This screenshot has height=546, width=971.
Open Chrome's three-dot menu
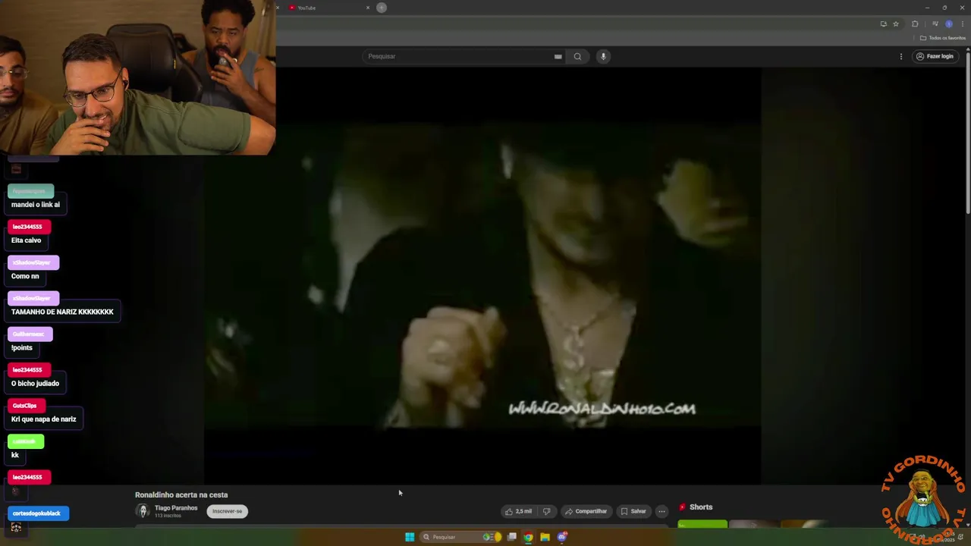point(963,24)
